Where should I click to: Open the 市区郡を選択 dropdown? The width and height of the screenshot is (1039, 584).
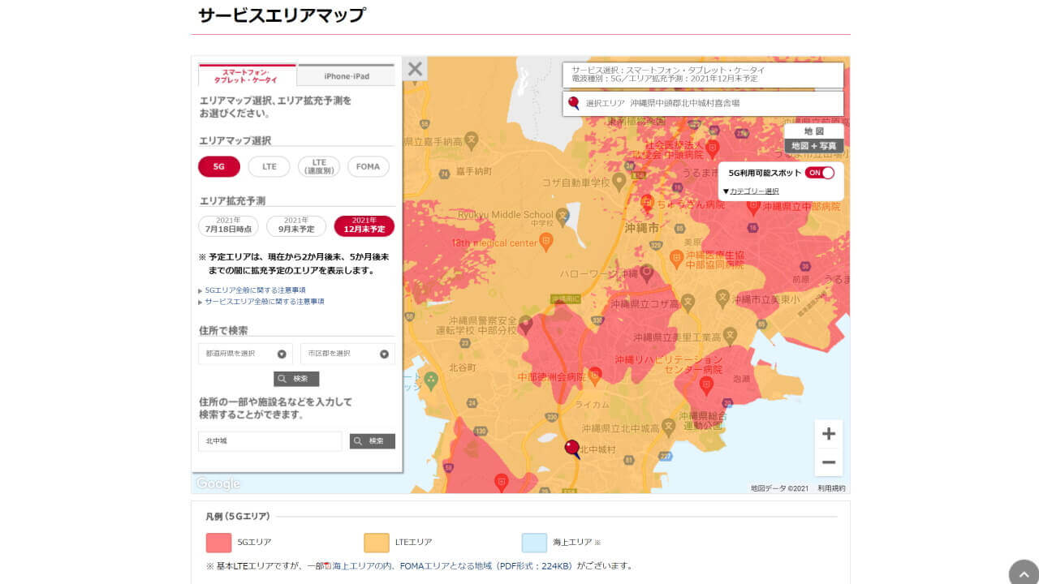347,354
